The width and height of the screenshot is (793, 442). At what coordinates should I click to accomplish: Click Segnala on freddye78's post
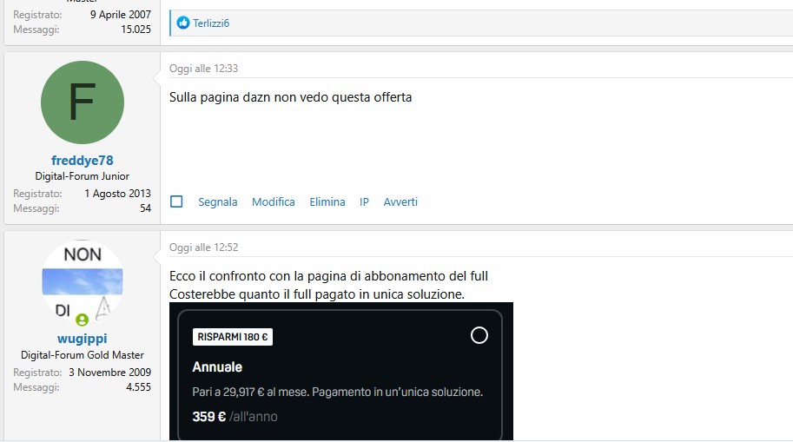tap(217, 201)
